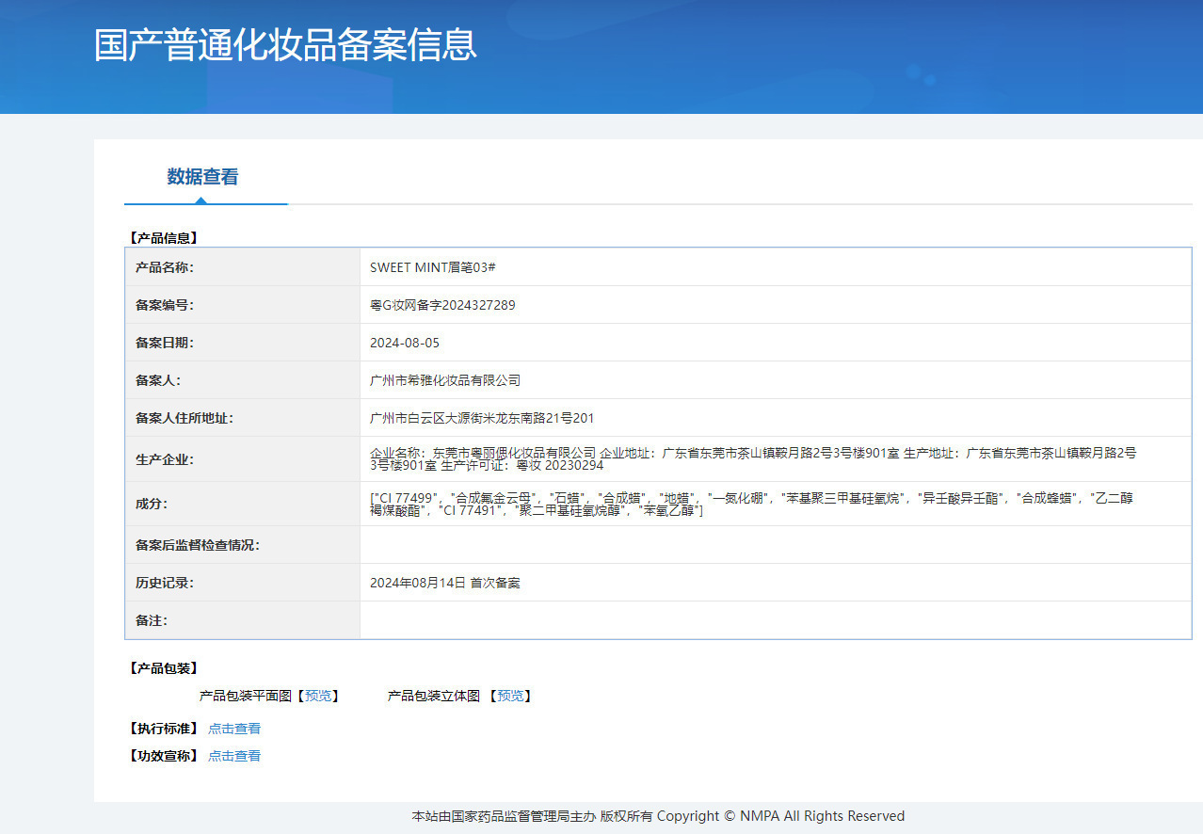Switch to the 数据查看 tab
The image size is (1203, 834).
point(202,177)
